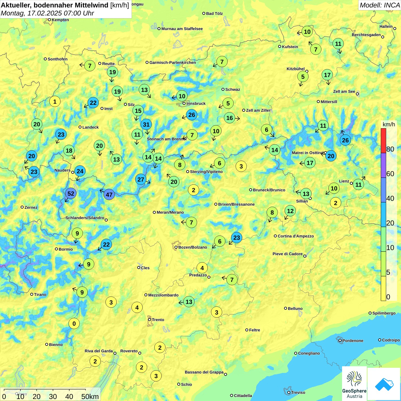Click the 11 km/h marker beside Lienz
401x401 pixels.
[x=358, y=184]
